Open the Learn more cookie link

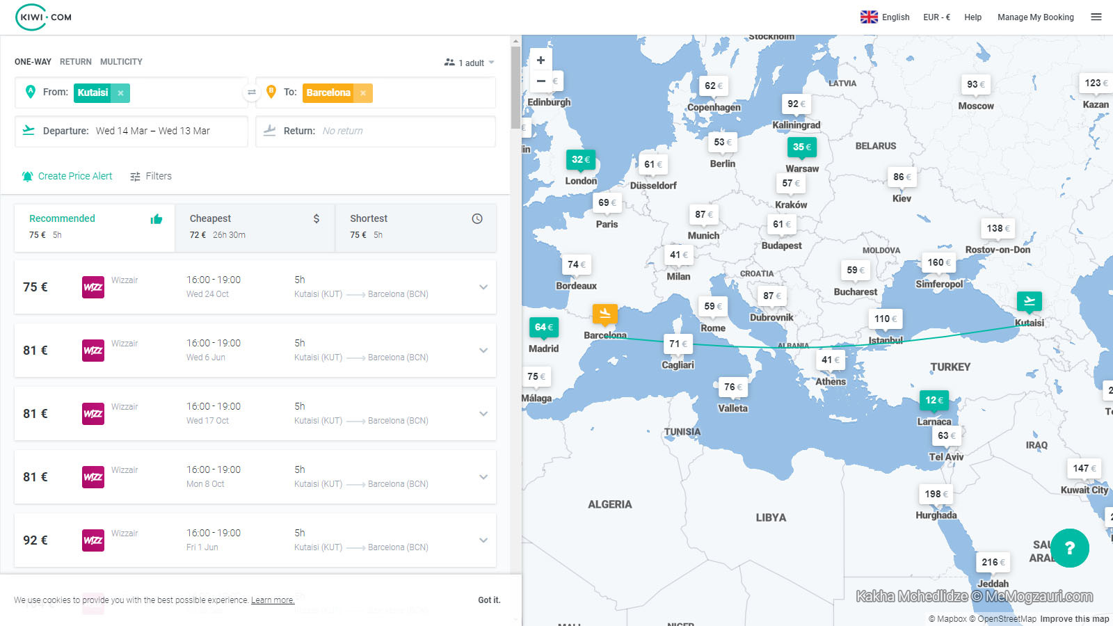coord(273,600)
